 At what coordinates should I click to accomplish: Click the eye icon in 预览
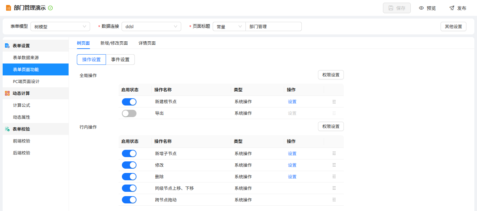pyautogui.click(x=421, y=8)
